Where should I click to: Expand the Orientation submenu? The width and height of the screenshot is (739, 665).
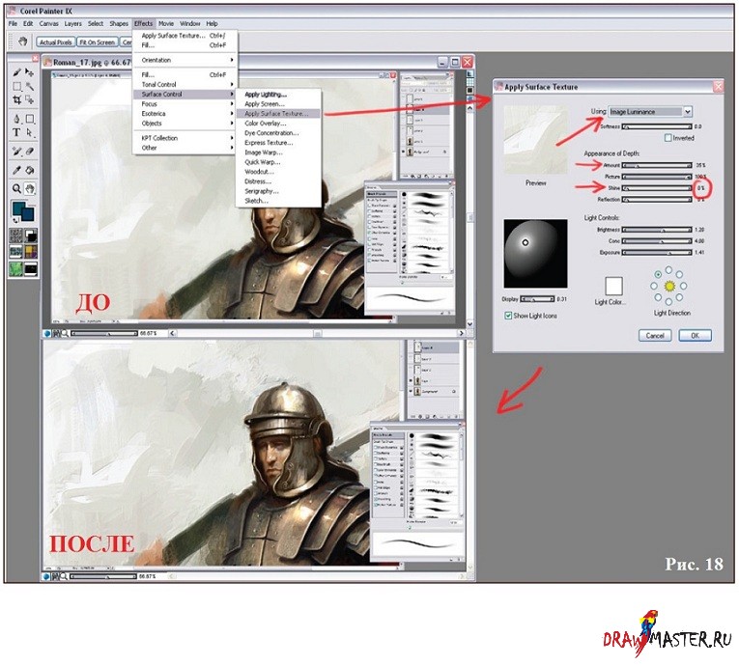185,60
